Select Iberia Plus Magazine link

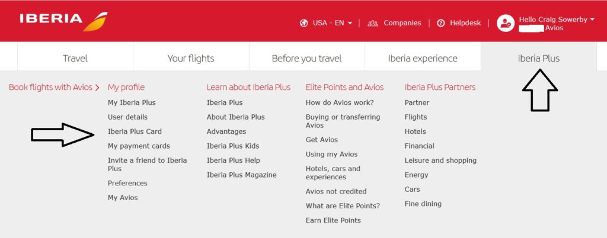coord(241,175)
